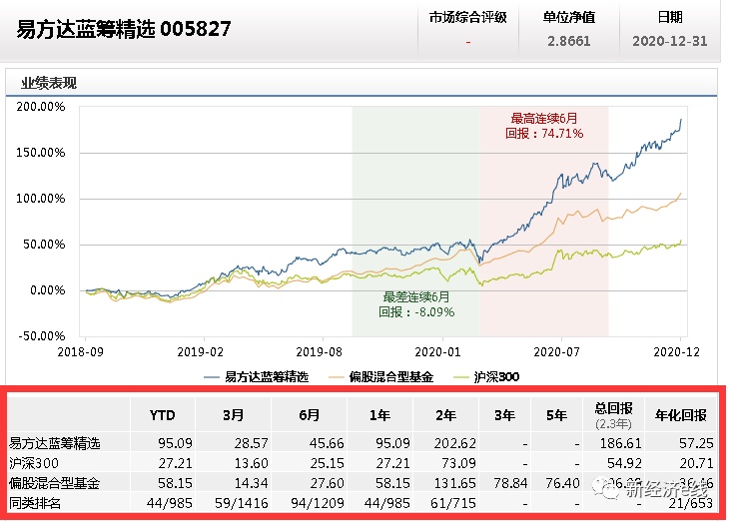Select the 业绩表现 section tab
731x521 pixels.
pos(49,84)
